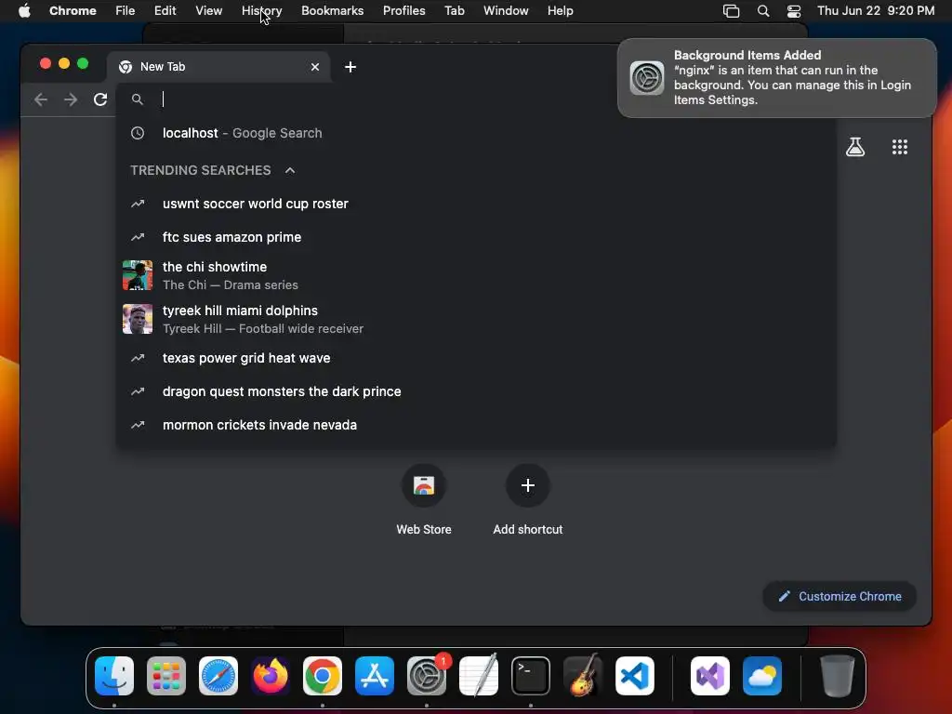
Task: Open Finder from the dock
Action: pyautogui.click(x=114, y=676)
